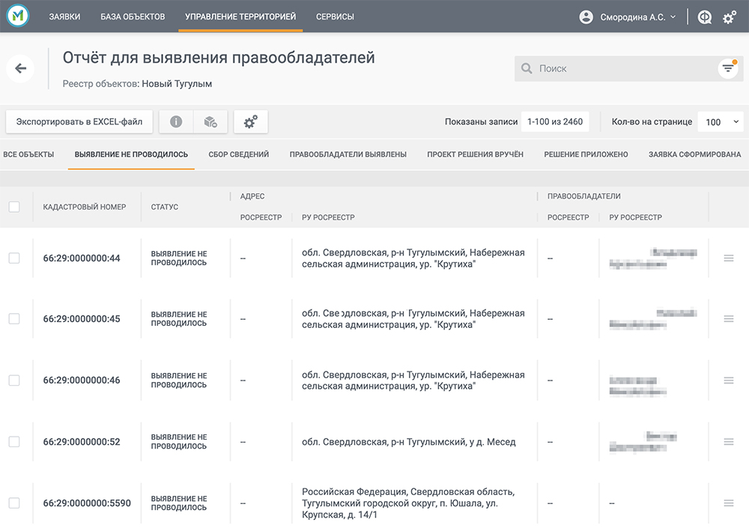This screenshot has width=749, height=531.
Task: Open cadastral number 66:29:0000000:44
Action: (82, 258)
